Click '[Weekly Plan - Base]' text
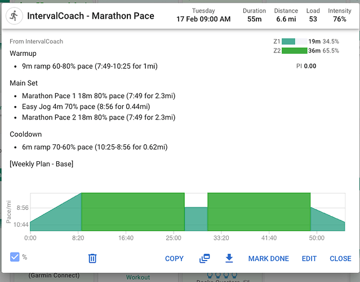This screenshot has width=360, height=282. 42,164
